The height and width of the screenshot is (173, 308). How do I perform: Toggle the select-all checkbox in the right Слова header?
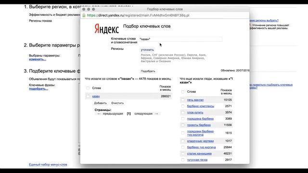click(183, 92)
